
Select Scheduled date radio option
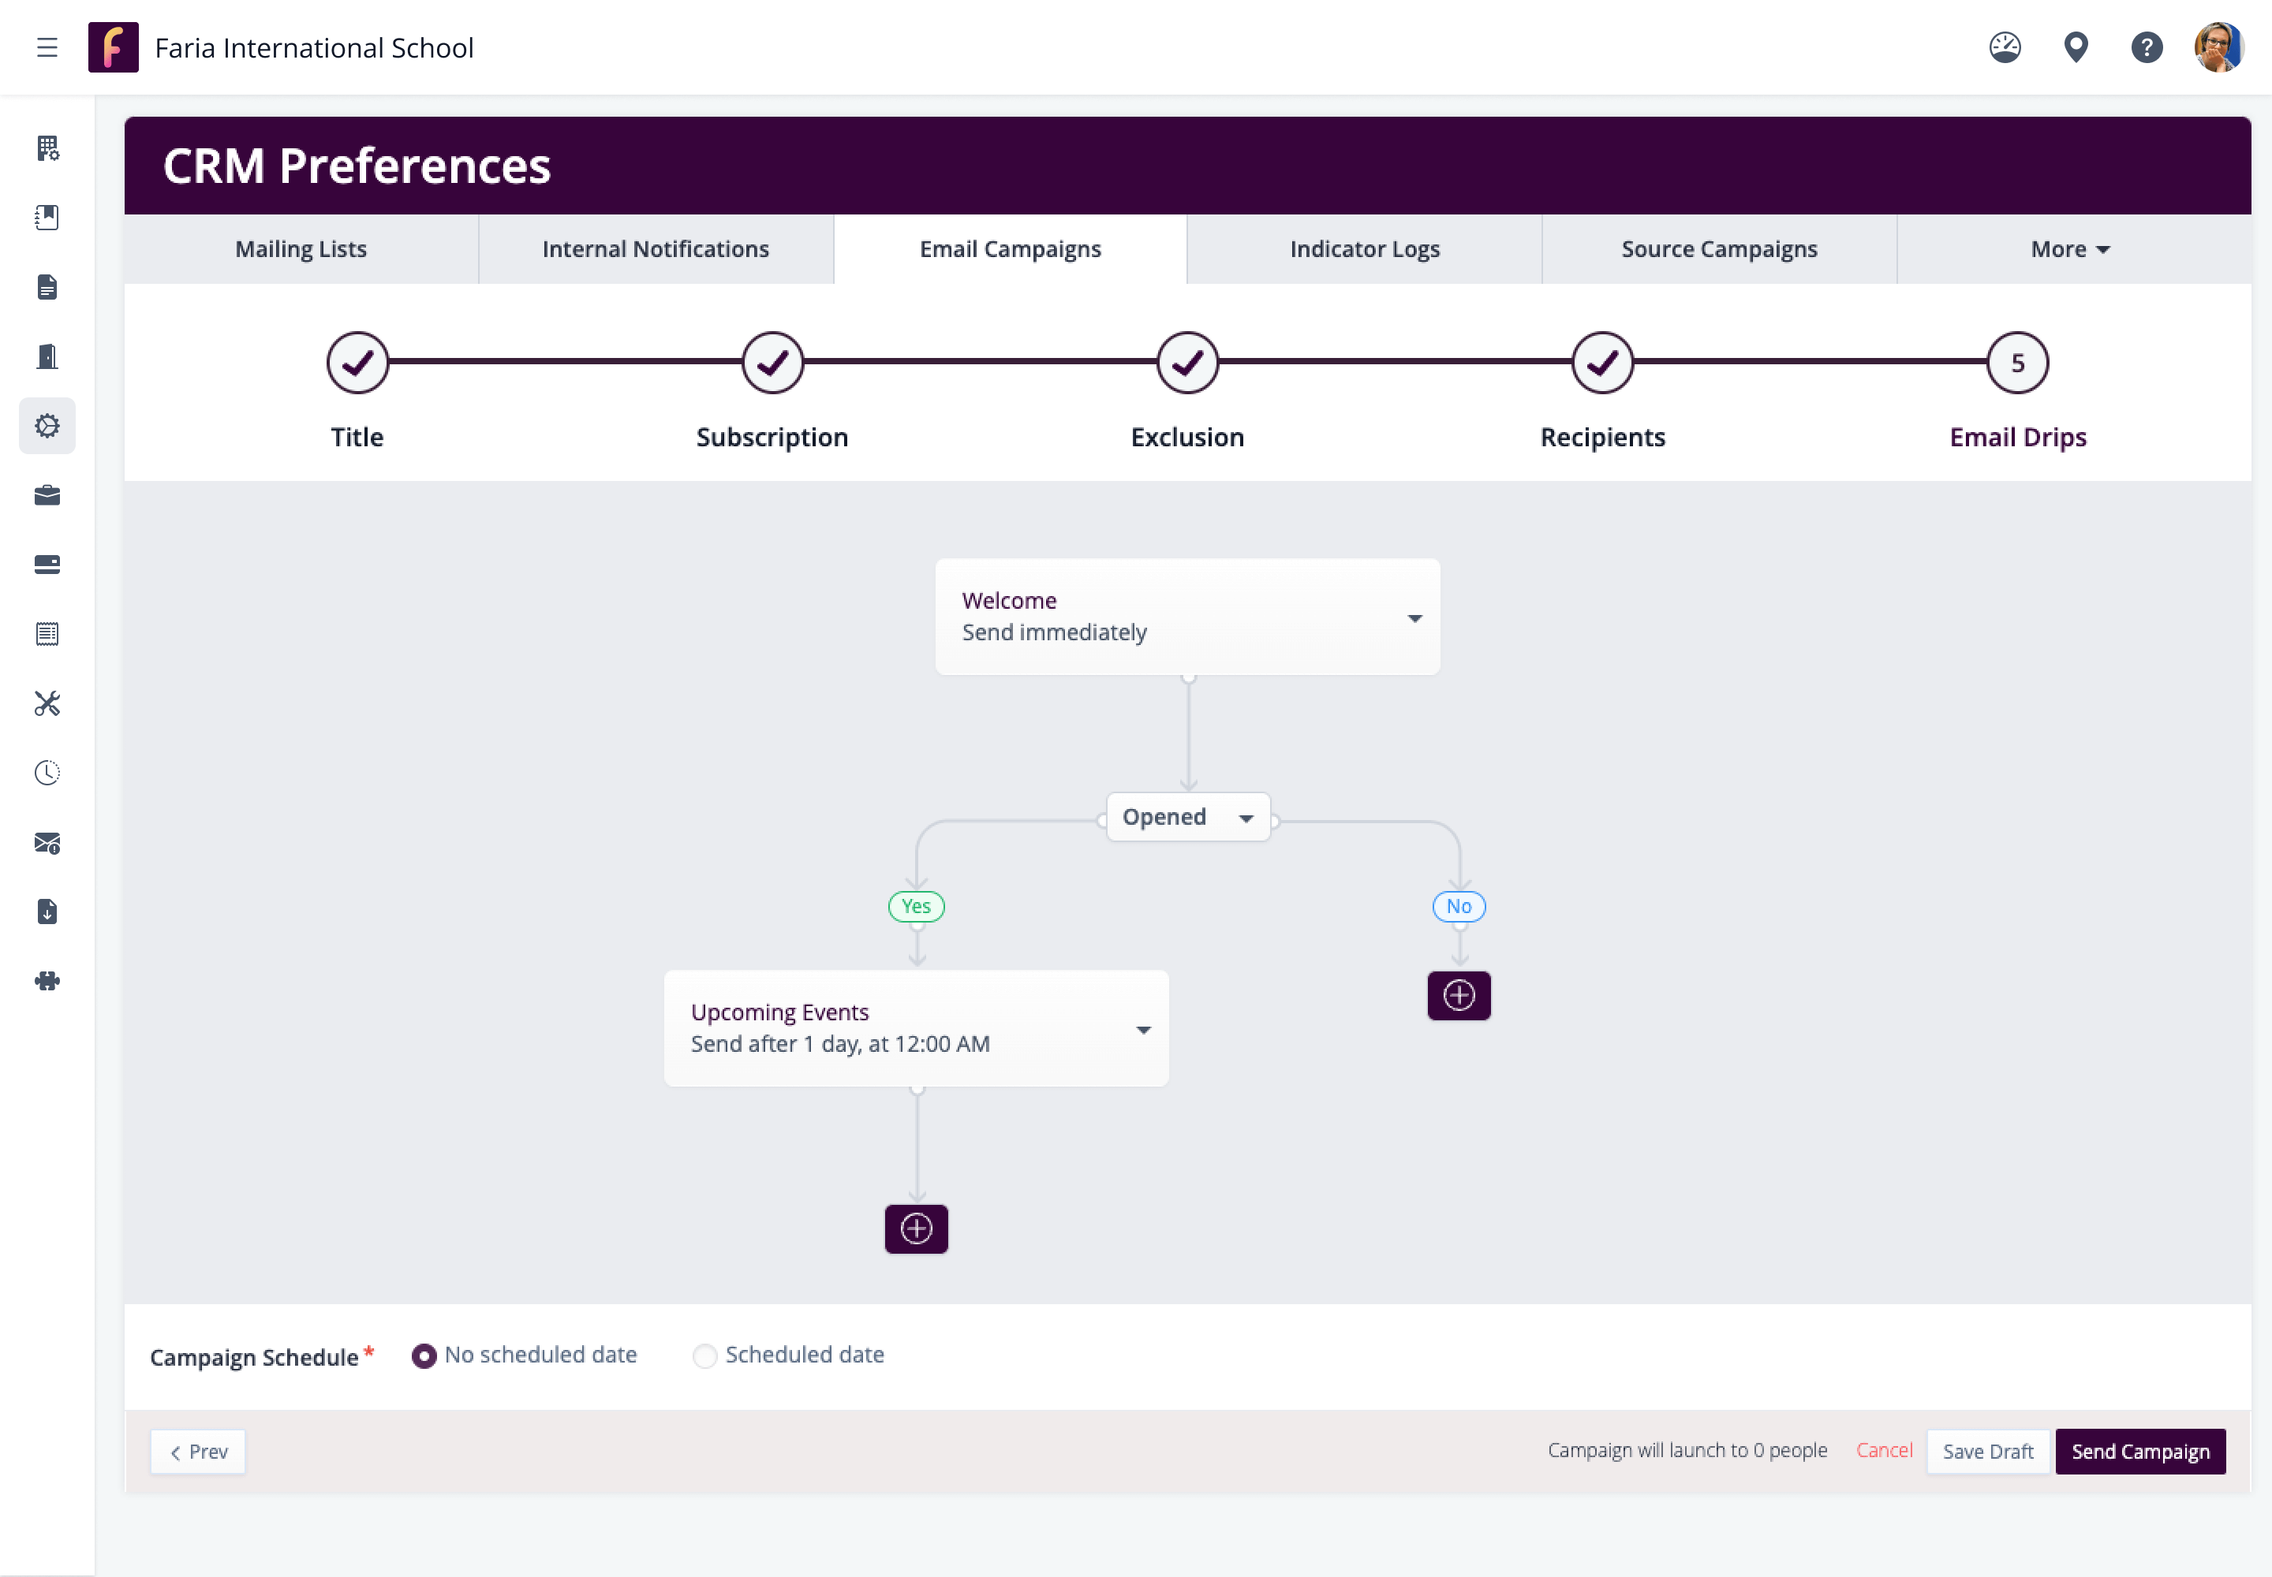(705, 1355)
